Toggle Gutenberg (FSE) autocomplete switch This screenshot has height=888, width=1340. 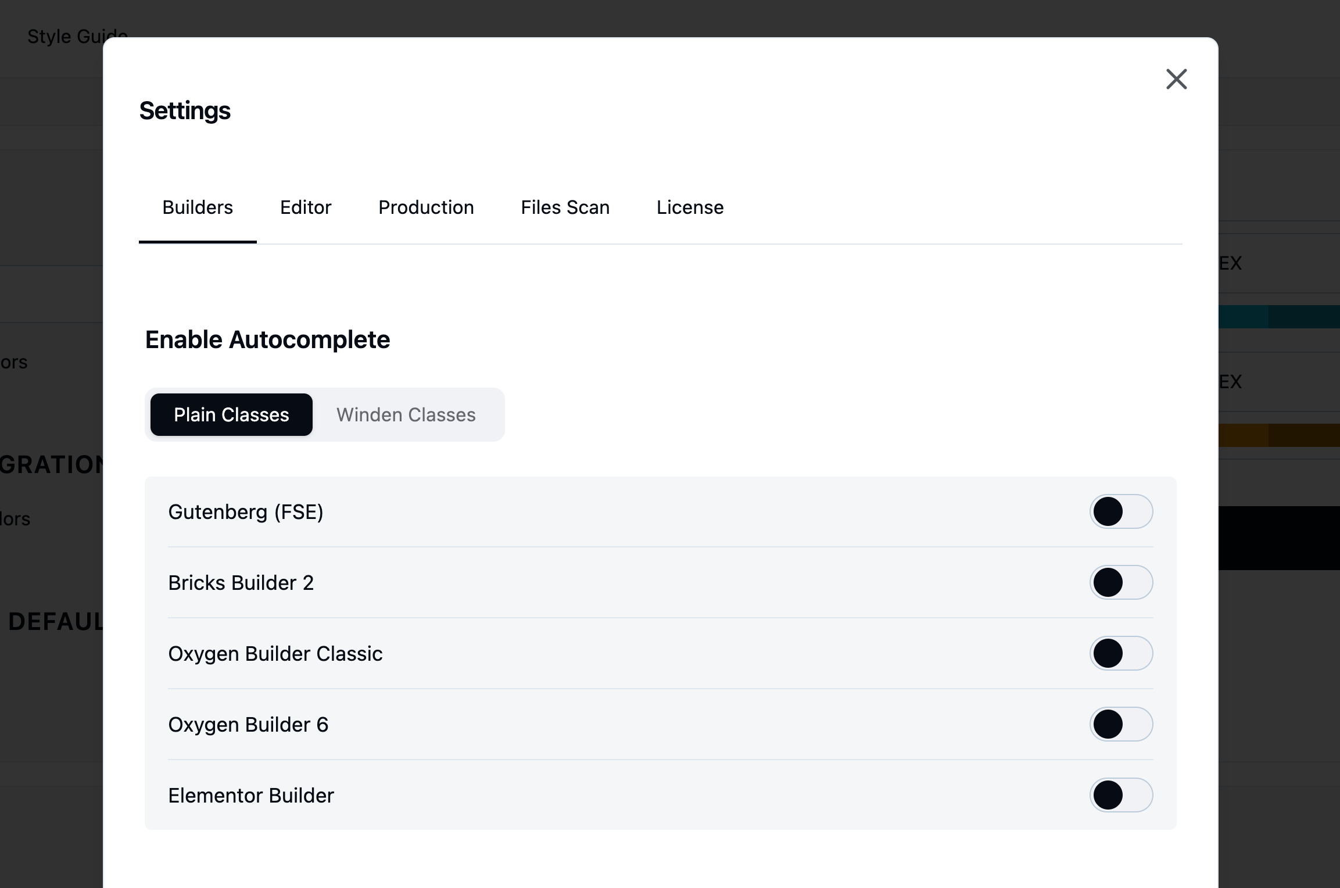pyautogui.click(x=1121, y=511)
